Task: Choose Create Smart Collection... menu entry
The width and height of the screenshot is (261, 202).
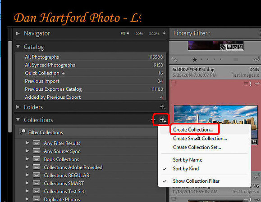Action: point(200,138)
